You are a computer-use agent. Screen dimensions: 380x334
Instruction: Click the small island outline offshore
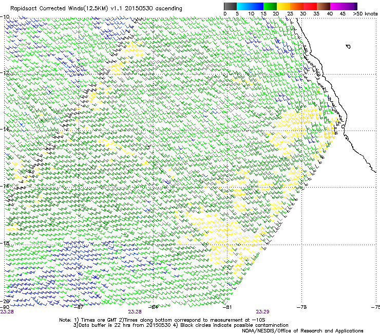348,46
